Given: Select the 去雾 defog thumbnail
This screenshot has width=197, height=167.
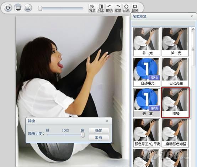Looking at the screenshot, I should [x=147, y=102].
